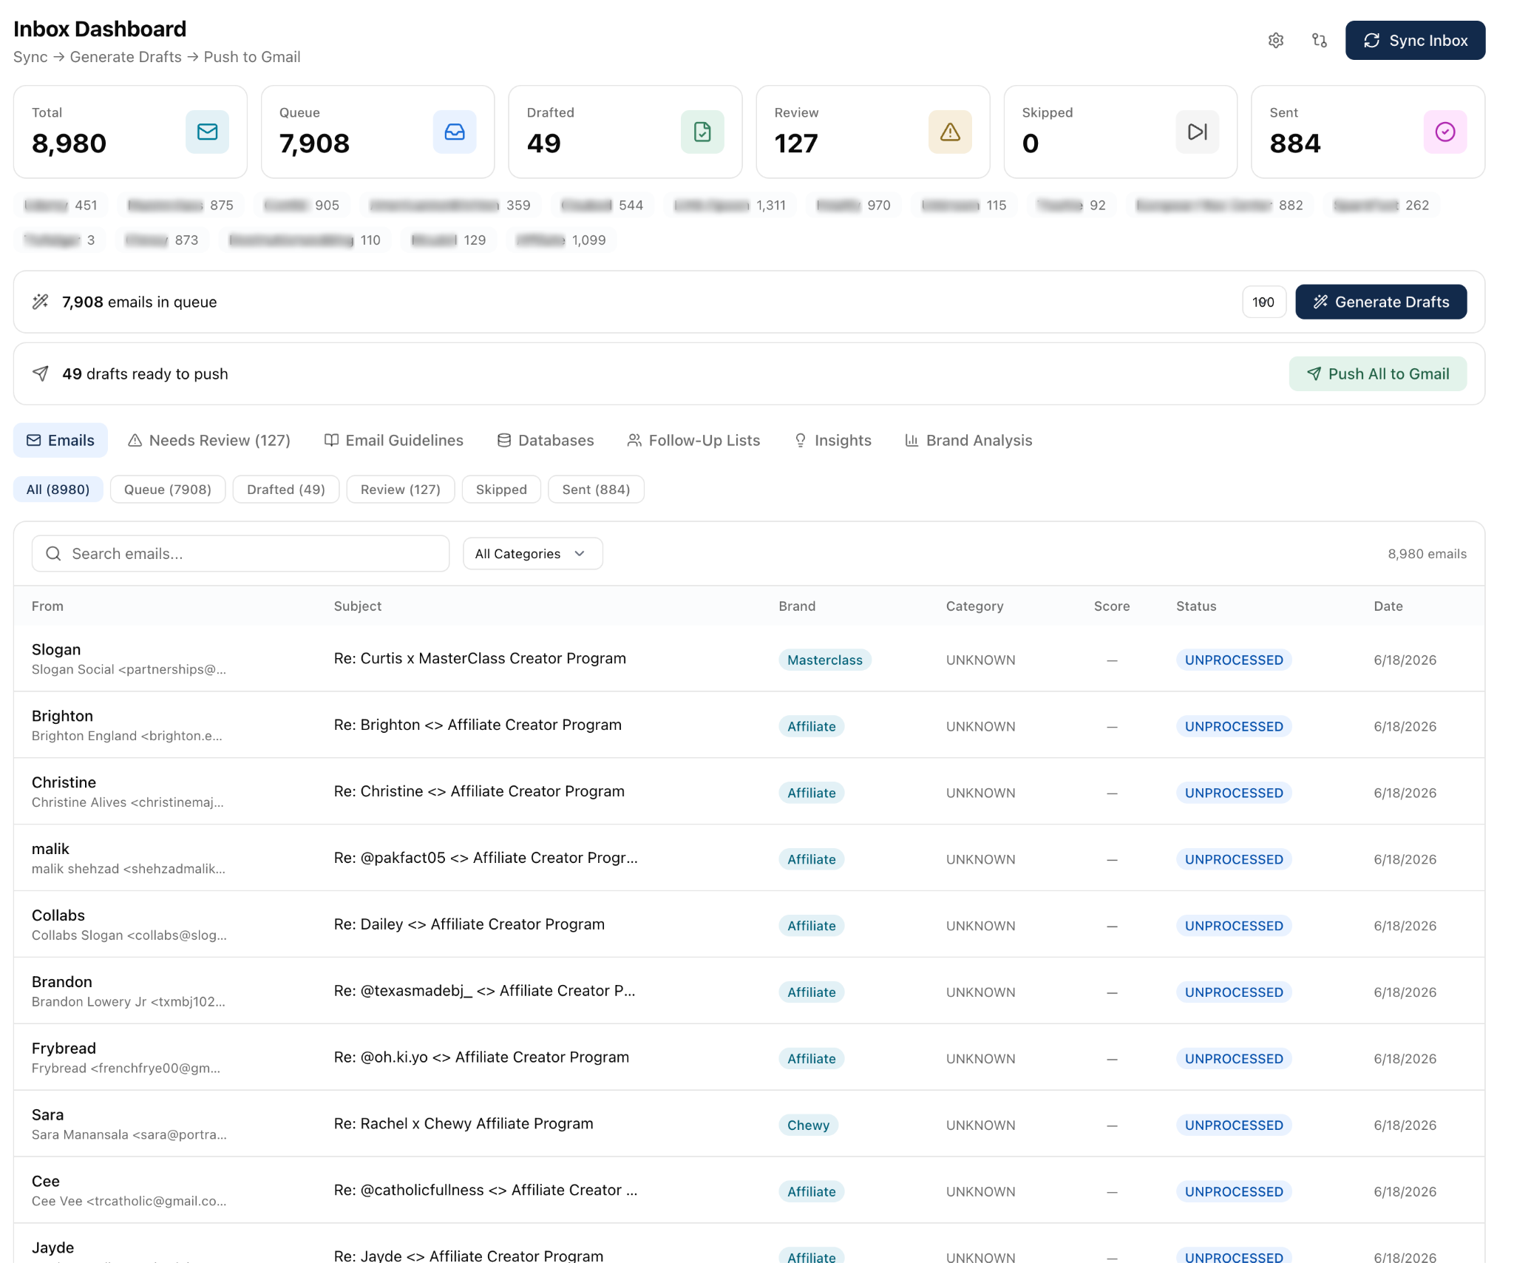Screen dimensions: 1514x1263
Task: Select the Skipped filter chip
Action: tap(501, 490)
